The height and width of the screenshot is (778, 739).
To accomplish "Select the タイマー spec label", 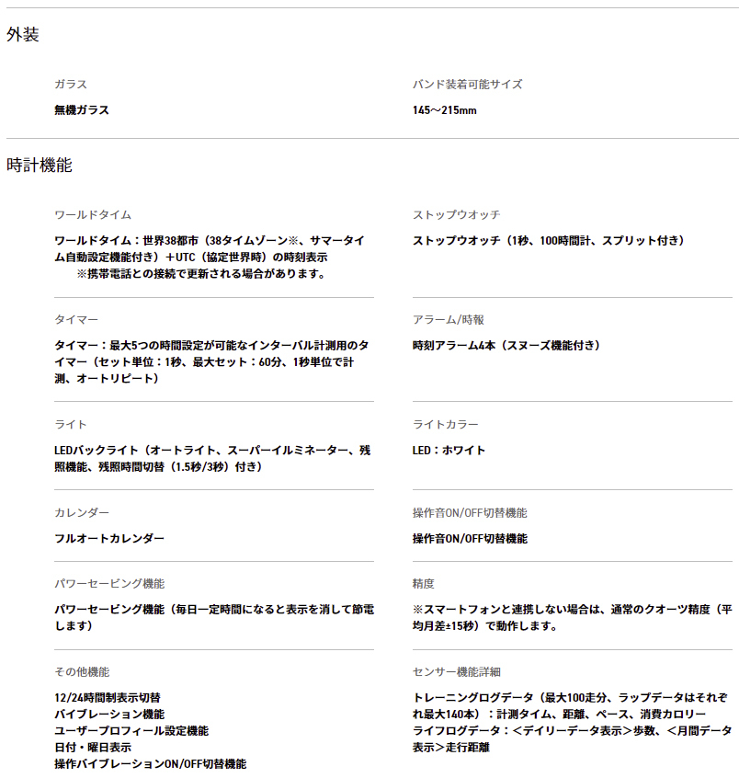I will [x=76, y=319].
